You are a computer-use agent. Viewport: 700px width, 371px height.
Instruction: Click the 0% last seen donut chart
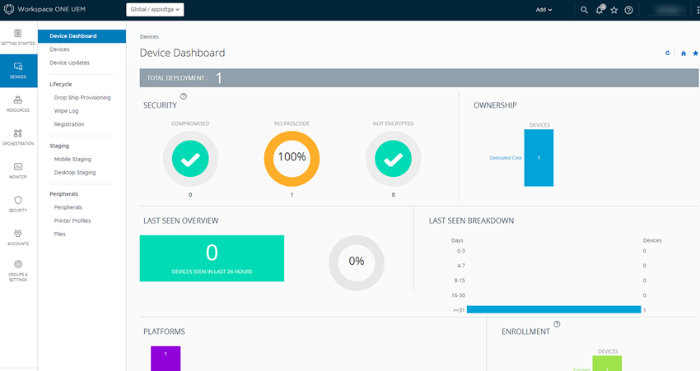(357, 263)
